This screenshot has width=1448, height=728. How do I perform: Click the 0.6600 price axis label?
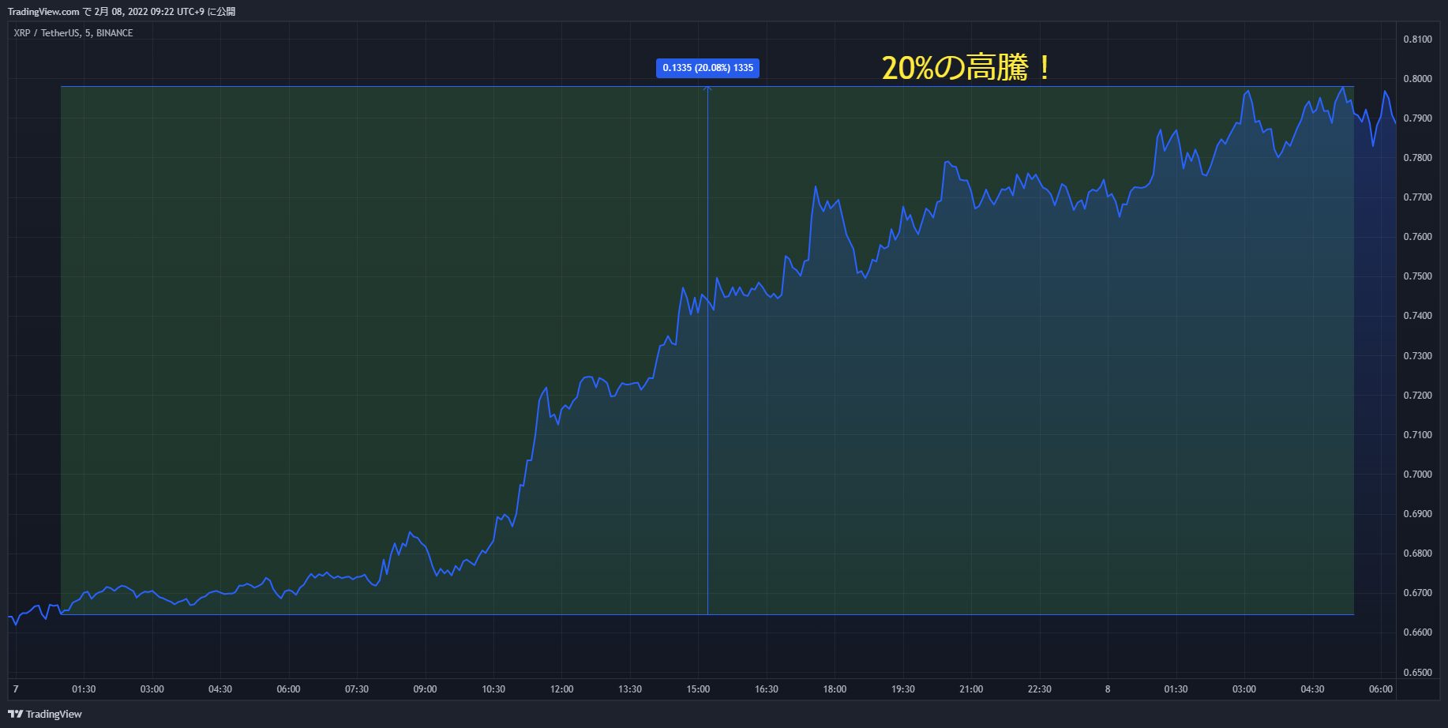pyautogui.click(x=1417, y=632)
